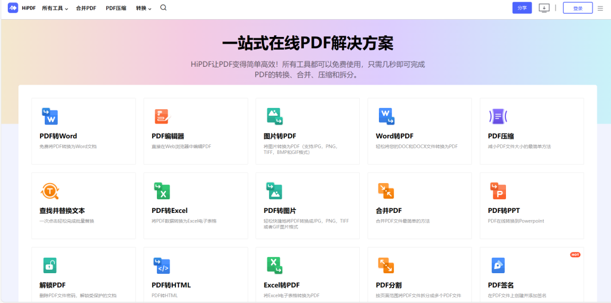Screen dimensions: 611x303
Task: Open the 合并PDF card title
Action: coord(388,211)
